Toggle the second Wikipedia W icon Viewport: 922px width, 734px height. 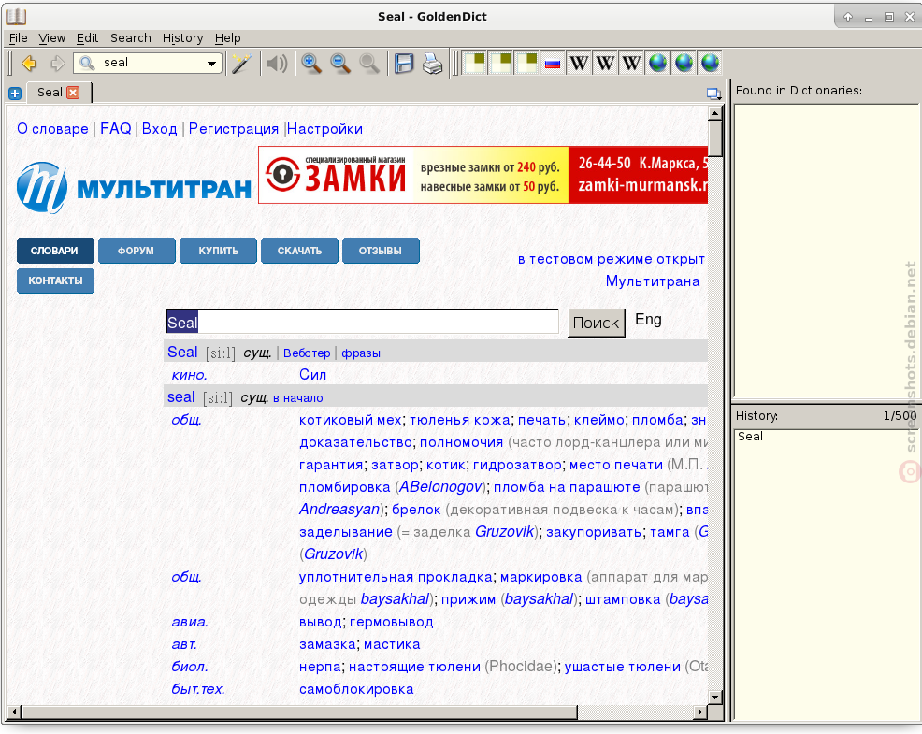[x=605, y=63]
